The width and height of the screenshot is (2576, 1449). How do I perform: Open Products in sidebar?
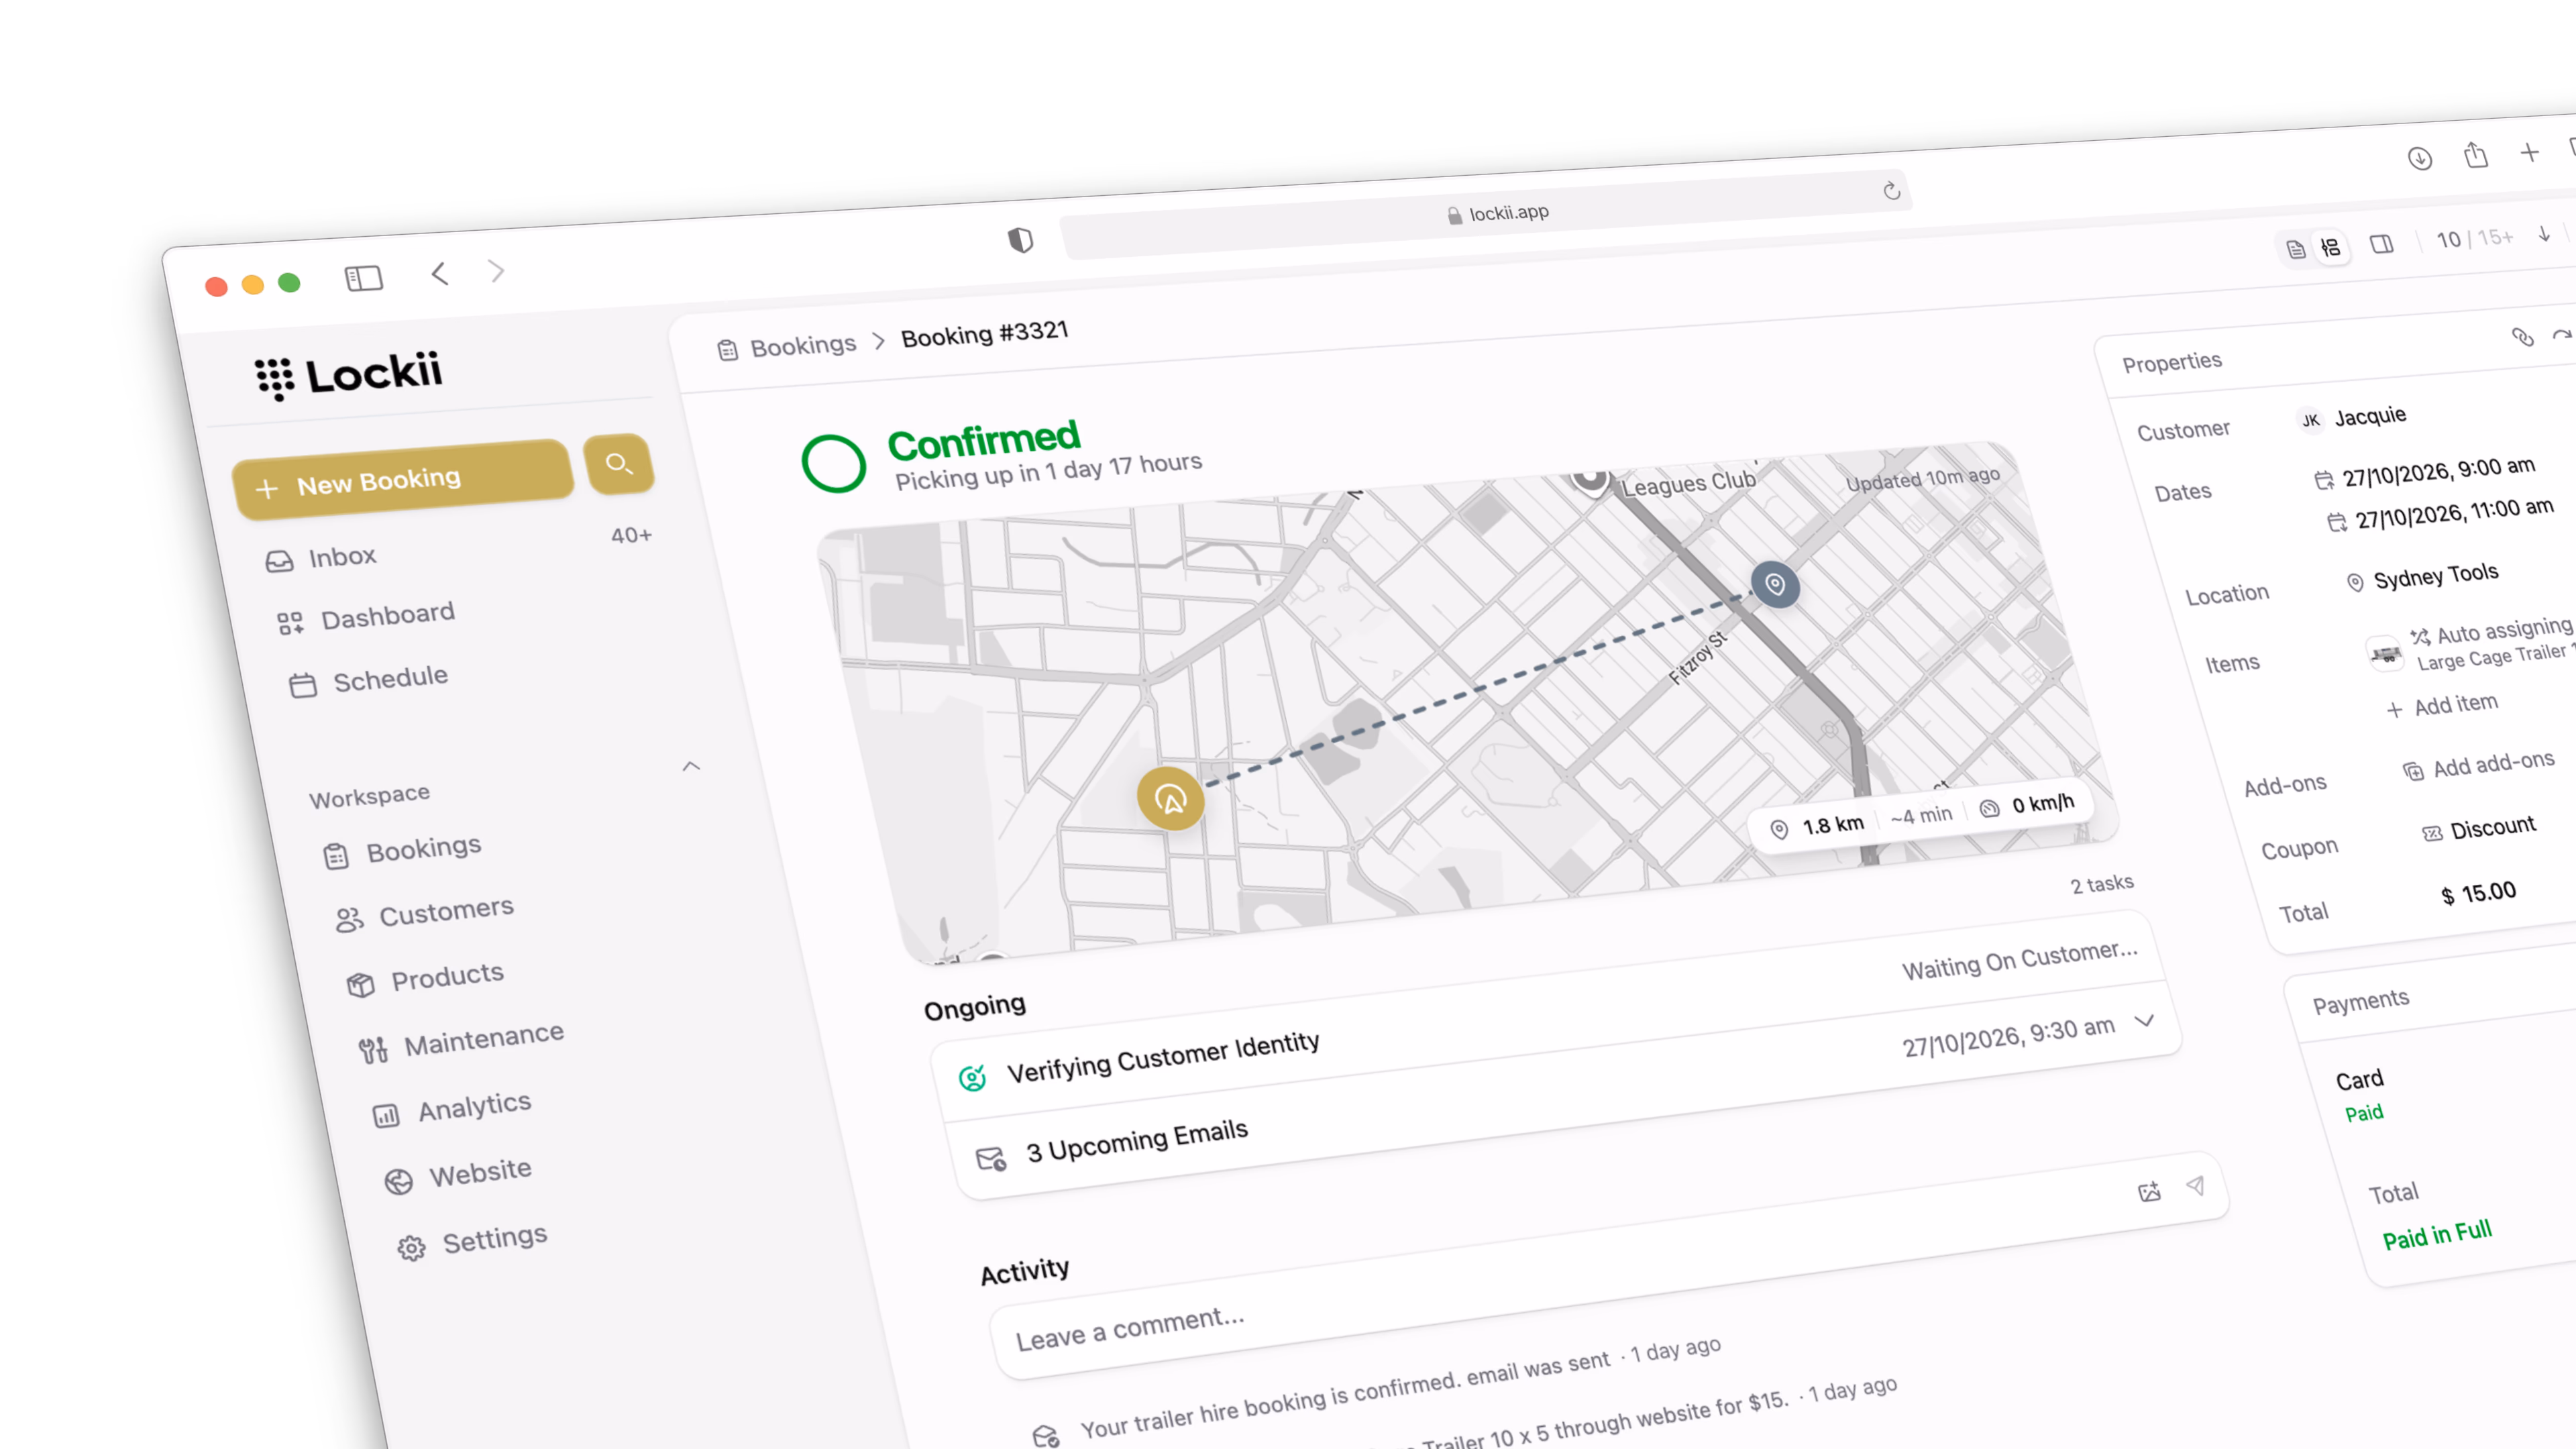coord(426,979)
